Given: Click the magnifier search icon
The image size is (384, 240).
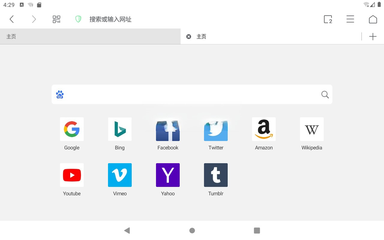Looking at the screenshot, I should click(x=325, y=94).
